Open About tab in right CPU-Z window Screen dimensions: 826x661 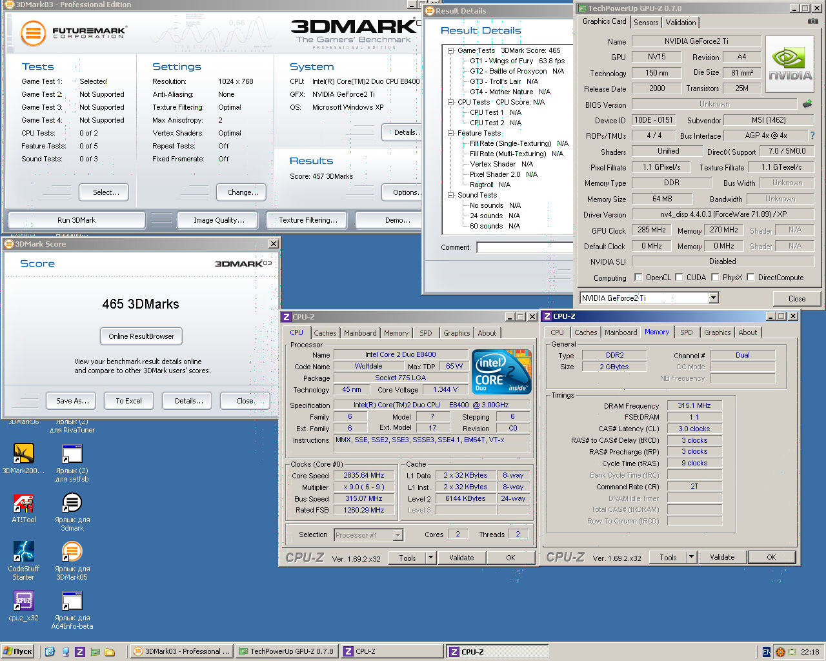[x=748, y=332]
